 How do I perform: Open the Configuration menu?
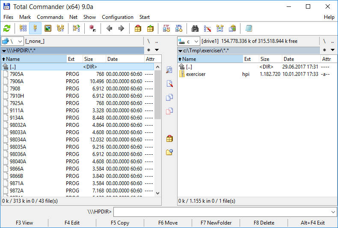point(117,17)
